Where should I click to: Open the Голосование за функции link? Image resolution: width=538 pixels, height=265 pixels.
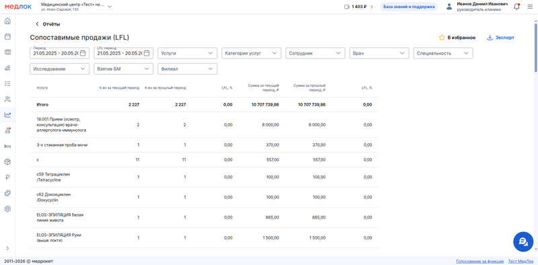[x=479, y=261]
